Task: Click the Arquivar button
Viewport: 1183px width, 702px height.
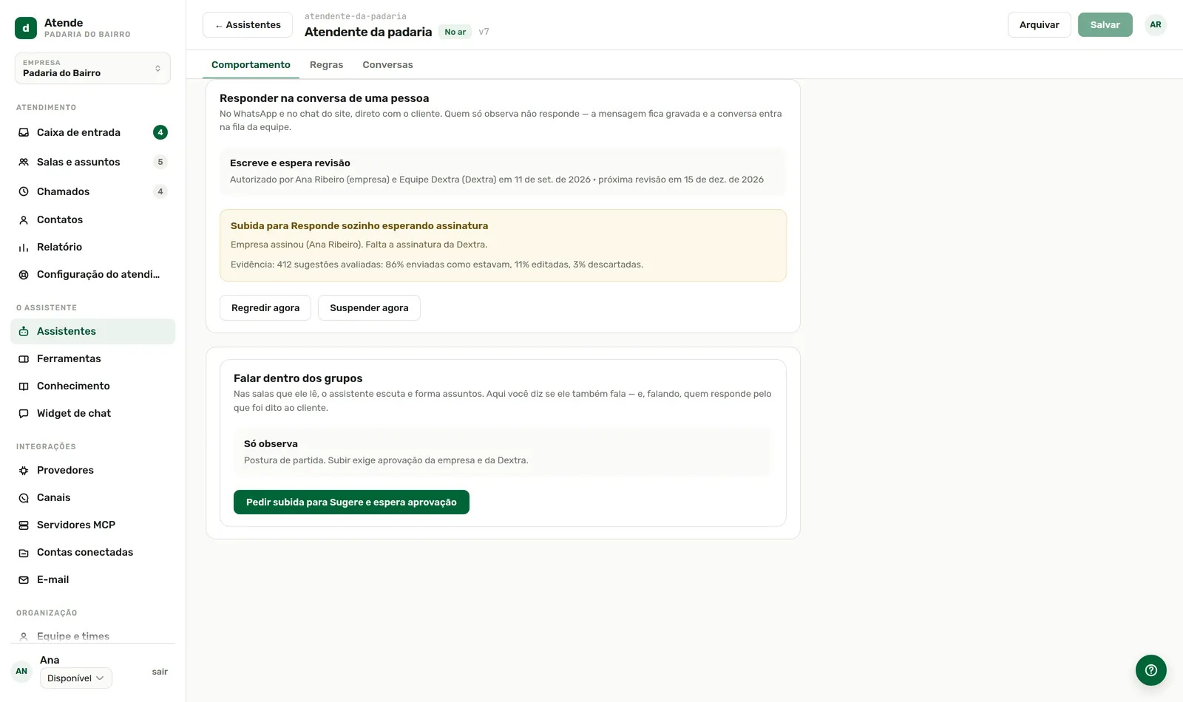Action: 1039,24
